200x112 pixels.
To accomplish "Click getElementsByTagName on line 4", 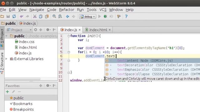I will (x=146, y=48).
